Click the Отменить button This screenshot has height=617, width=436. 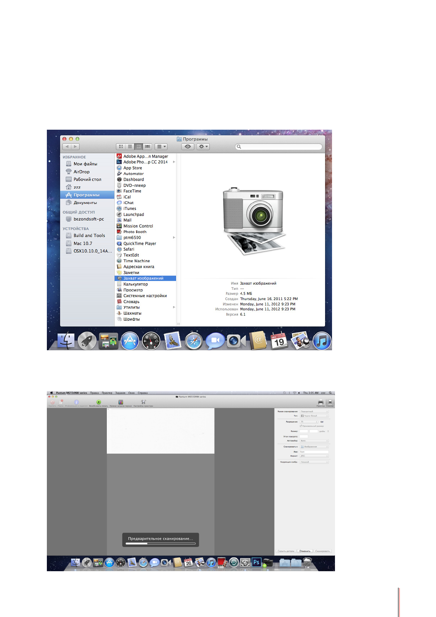click(305, 551)
